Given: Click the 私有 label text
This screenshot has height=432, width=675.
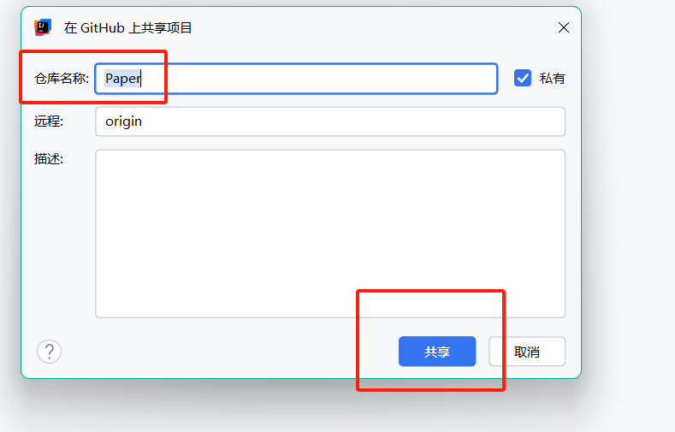Looking at the screenshot, I should click(x=553, y=79).
